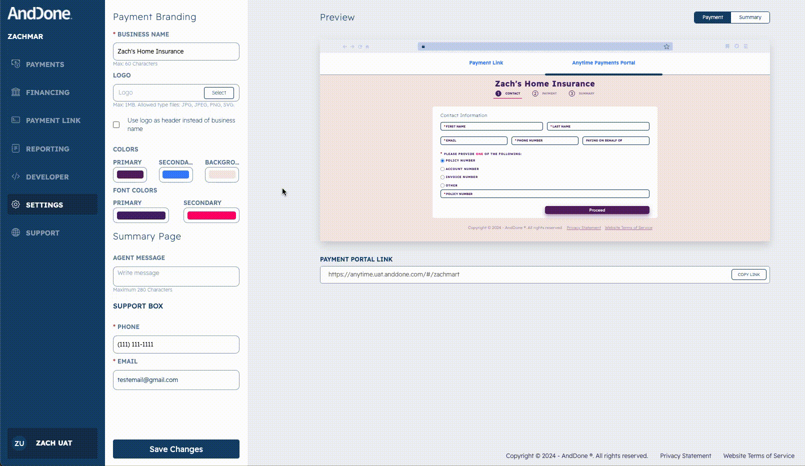This screenshot has height=466, width=805.
Task: Open Reporting via its document icon
Action: (16, 148)
